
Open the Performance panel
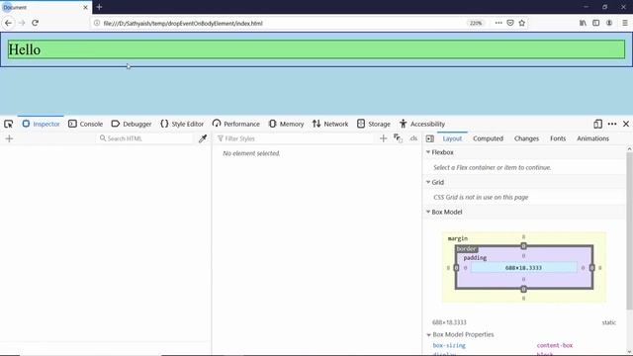pos(236,124)
